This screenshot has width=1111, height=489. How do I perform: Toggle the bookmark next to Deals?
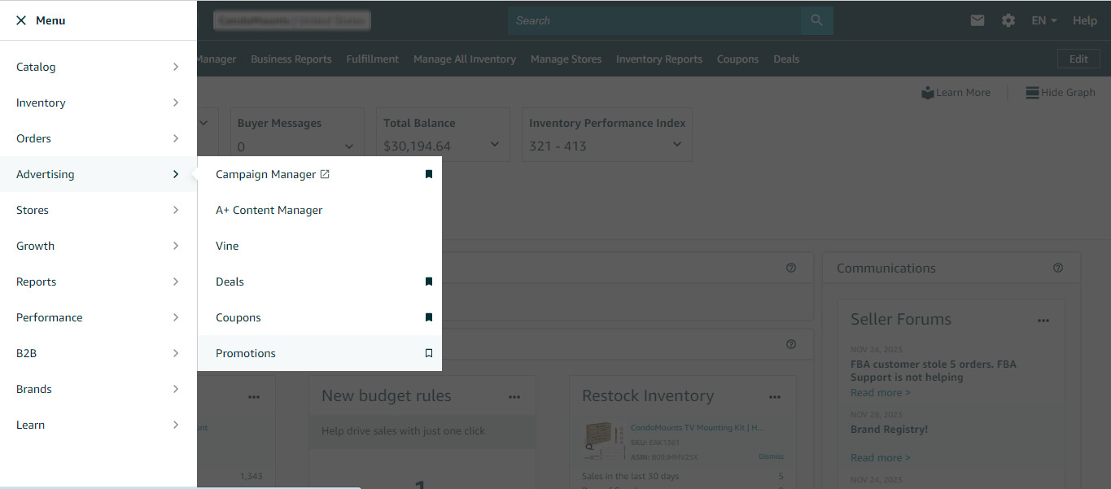pos(428,282)
